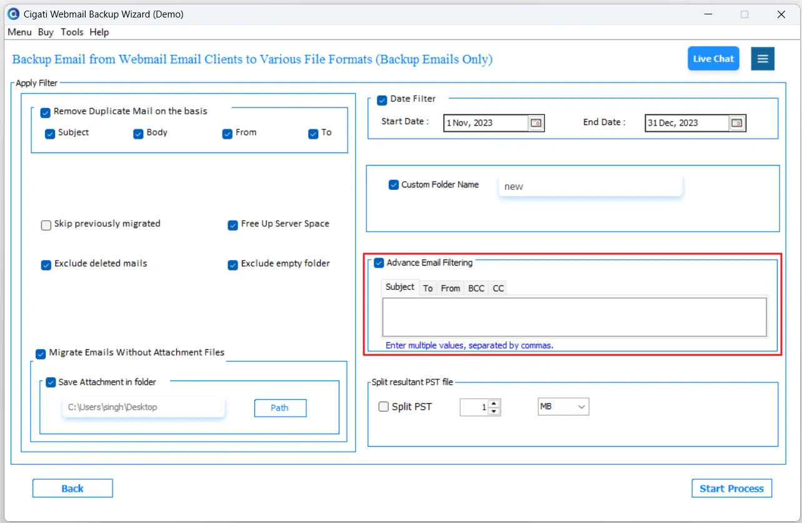Toggle Exclude deleted mails checkbox
Viewport: 802px width, 523px height.
46,265
